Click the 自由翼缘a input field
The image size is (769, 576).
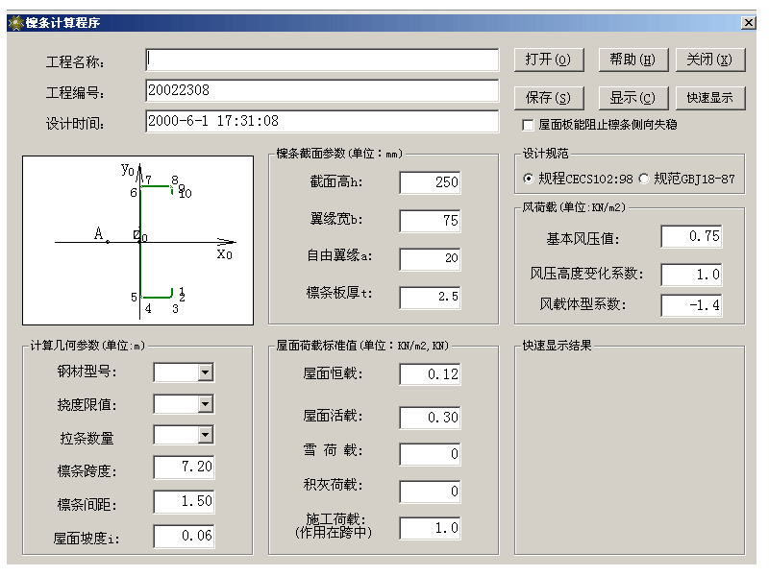click(x=430, y=259)
